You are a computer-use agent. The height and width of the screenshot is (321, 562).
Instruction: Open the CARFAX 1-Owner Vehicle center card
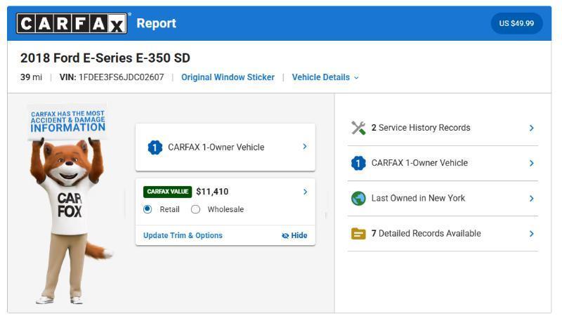pyautogui.click(x=225, y=148)
